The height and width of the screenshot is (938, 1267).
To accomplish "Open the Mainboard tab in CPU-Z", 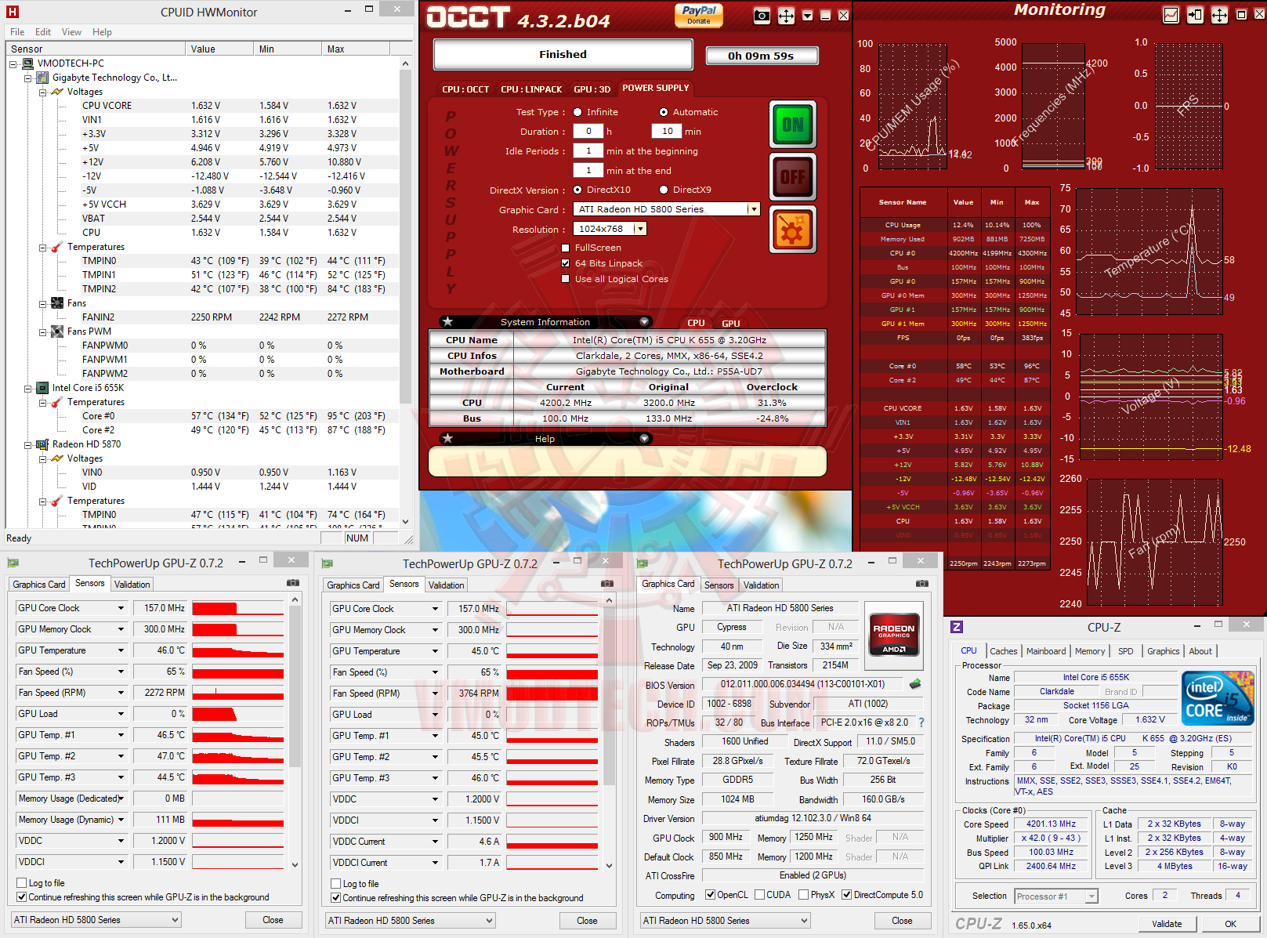I will pos(1046,651).
